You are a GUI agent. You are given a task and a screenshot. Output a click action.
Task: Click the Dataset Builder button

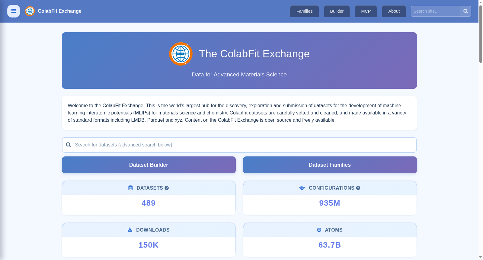[x=149, y=165]
